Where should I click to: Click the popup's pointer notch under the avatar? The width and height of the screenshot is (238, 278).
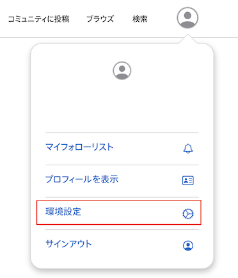click(188, 39)
